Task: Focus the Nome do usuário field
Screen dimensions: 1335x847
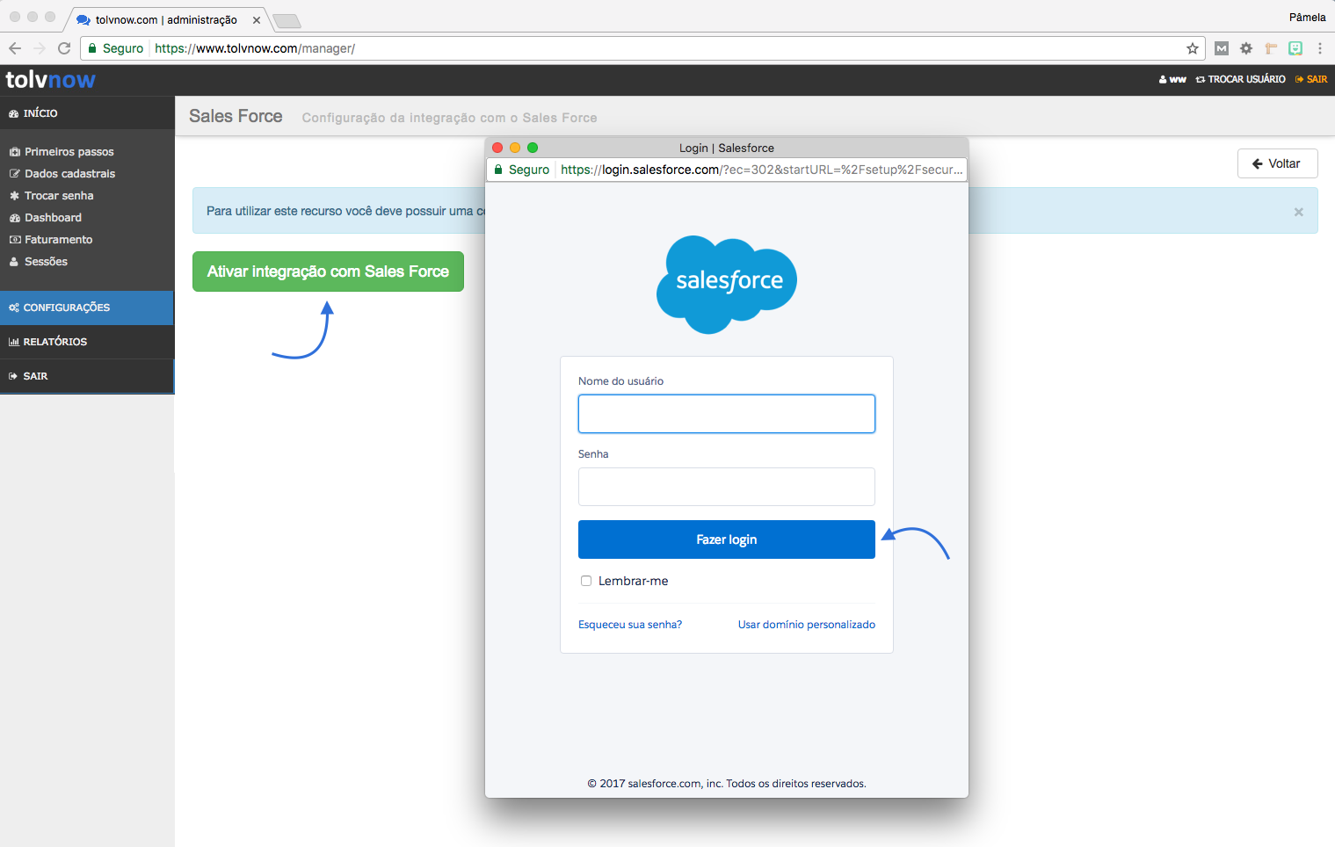Action: [727, 414]
